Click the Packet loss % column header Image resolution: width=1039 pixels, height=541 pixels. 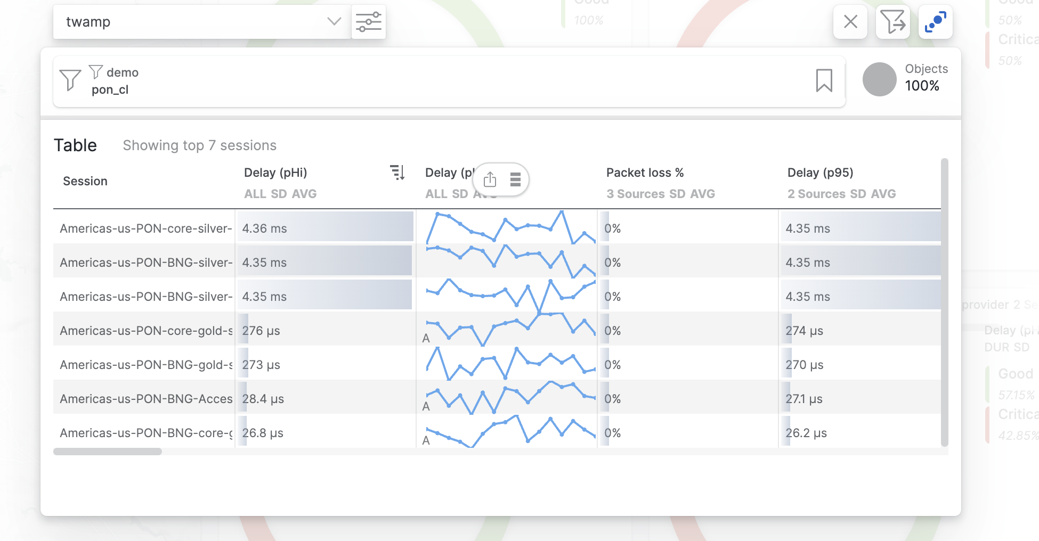pos(645,173)
